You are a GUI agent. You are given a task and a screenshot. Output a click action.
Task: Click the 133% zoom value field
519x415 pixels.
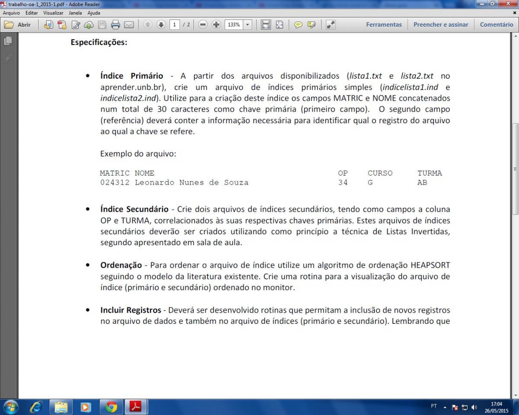234,25
